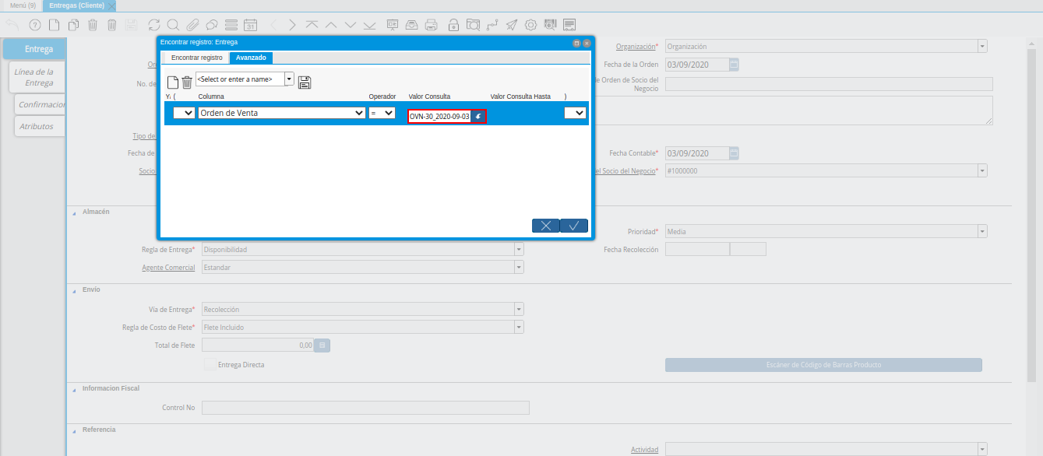The width and height of the screenshot is (1043, 456).
Task: Go to next tab arrow icon
Action: [x=292, y=25]
